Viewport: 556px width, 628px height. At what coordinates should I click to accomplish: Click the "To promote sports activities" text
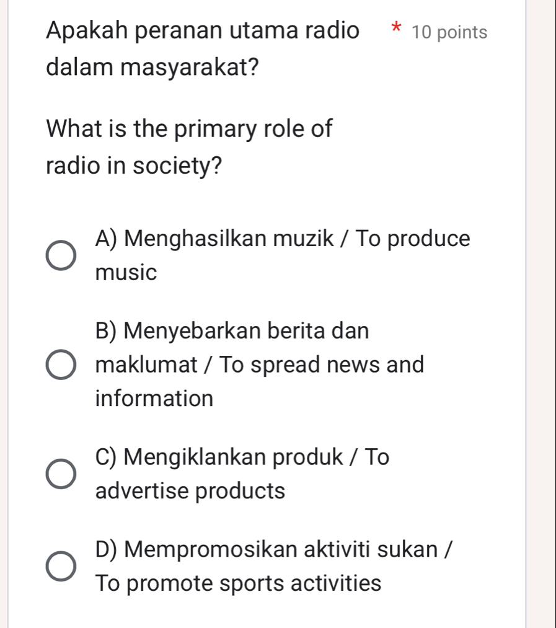tap(239, 583)
